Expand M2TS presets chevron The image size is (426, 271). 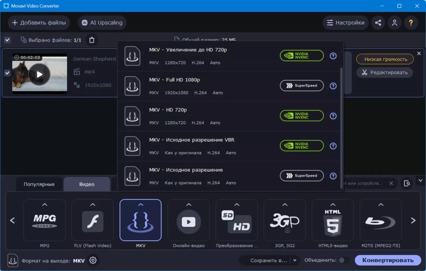point(381,205)
